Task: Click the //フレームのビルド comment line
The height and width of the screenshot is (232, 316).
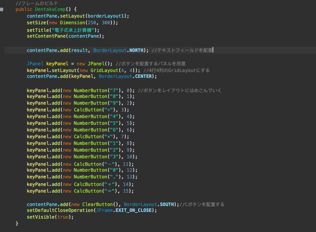Action: 37,4
